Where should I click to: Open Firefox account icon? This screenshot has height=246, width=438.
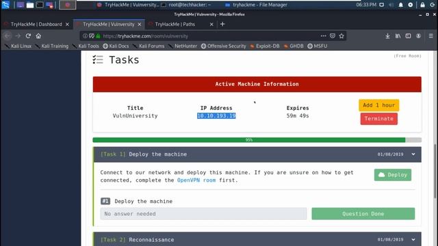pos(418,36)
